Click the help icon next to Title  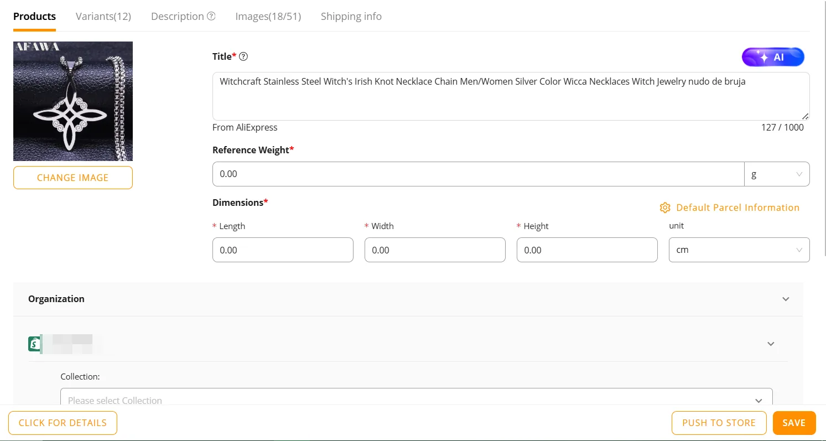coord(243,56)
